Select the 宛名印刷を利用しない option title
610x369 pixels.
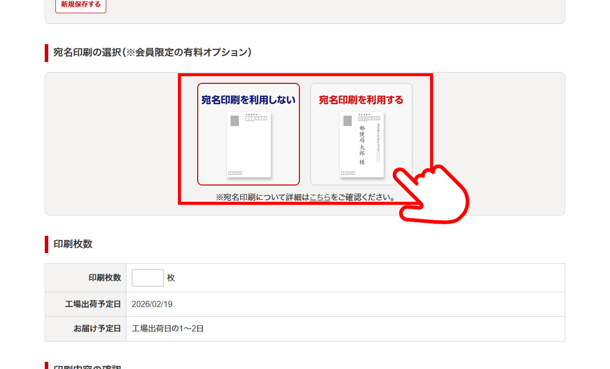click(248, 100)
